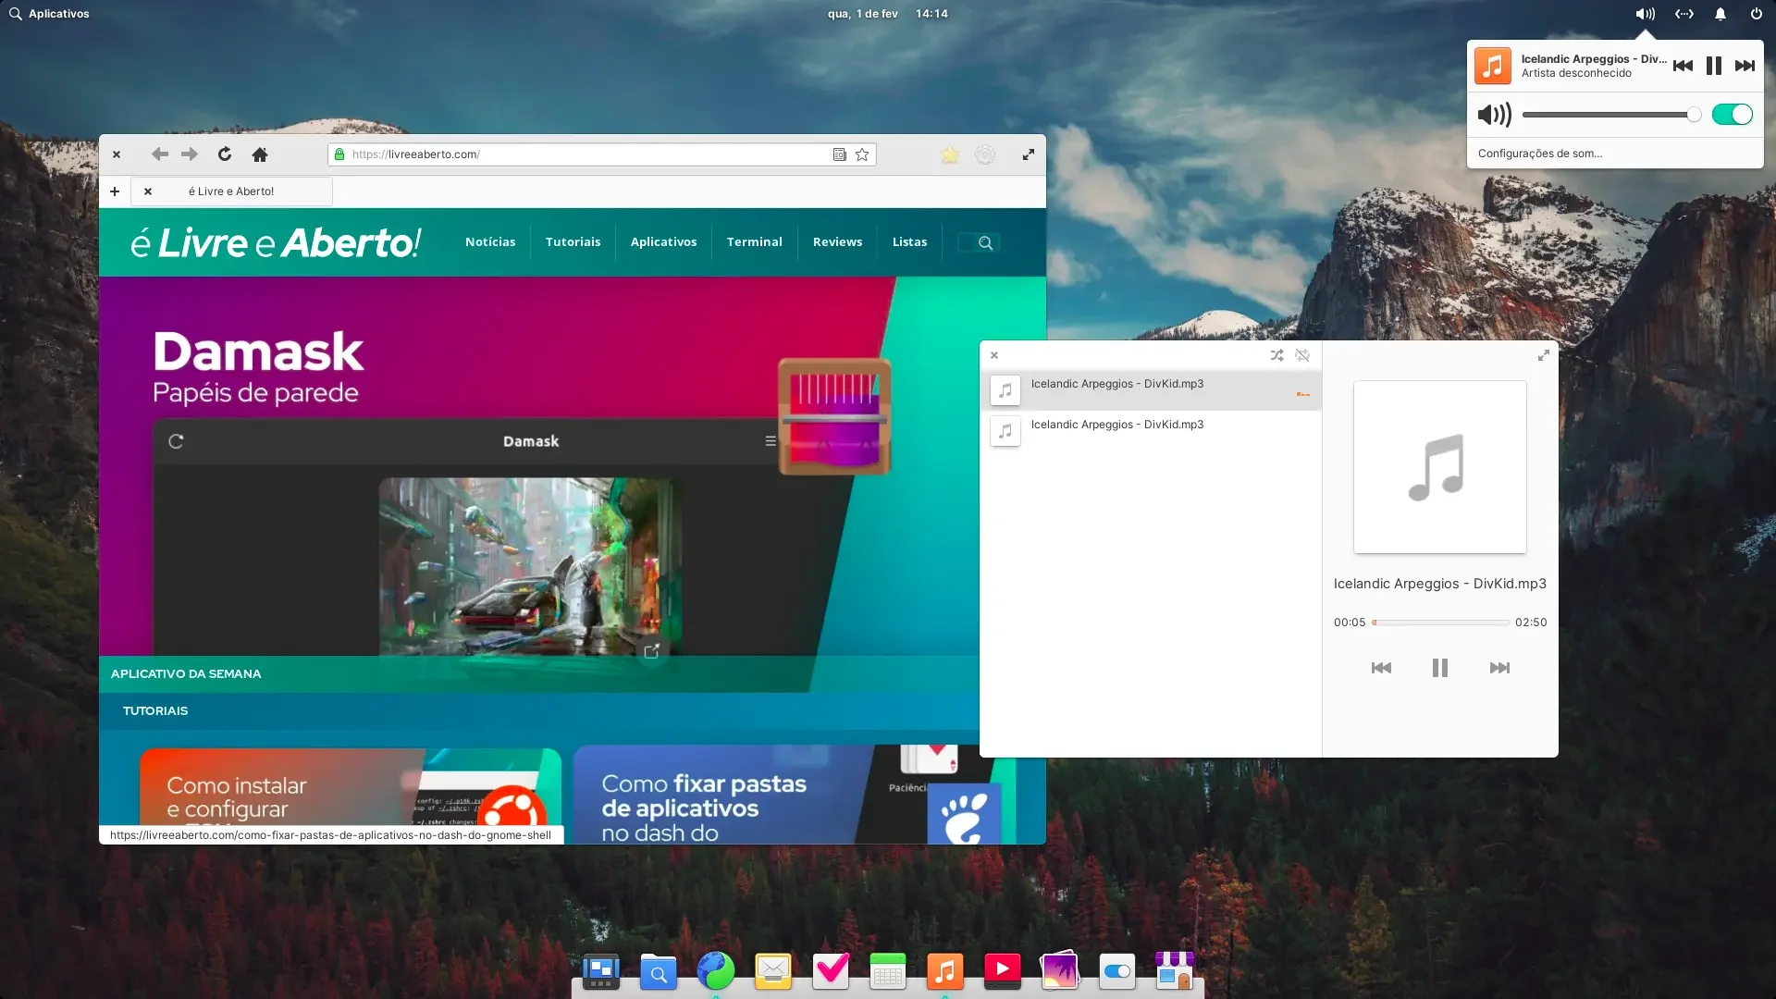Adjust the system volume slider
This screenshot has width=1776, height=999.
[1611, 115]
